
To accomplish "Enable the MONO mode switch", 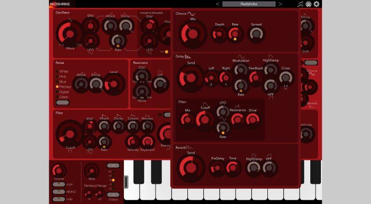I will coord(59,192).
